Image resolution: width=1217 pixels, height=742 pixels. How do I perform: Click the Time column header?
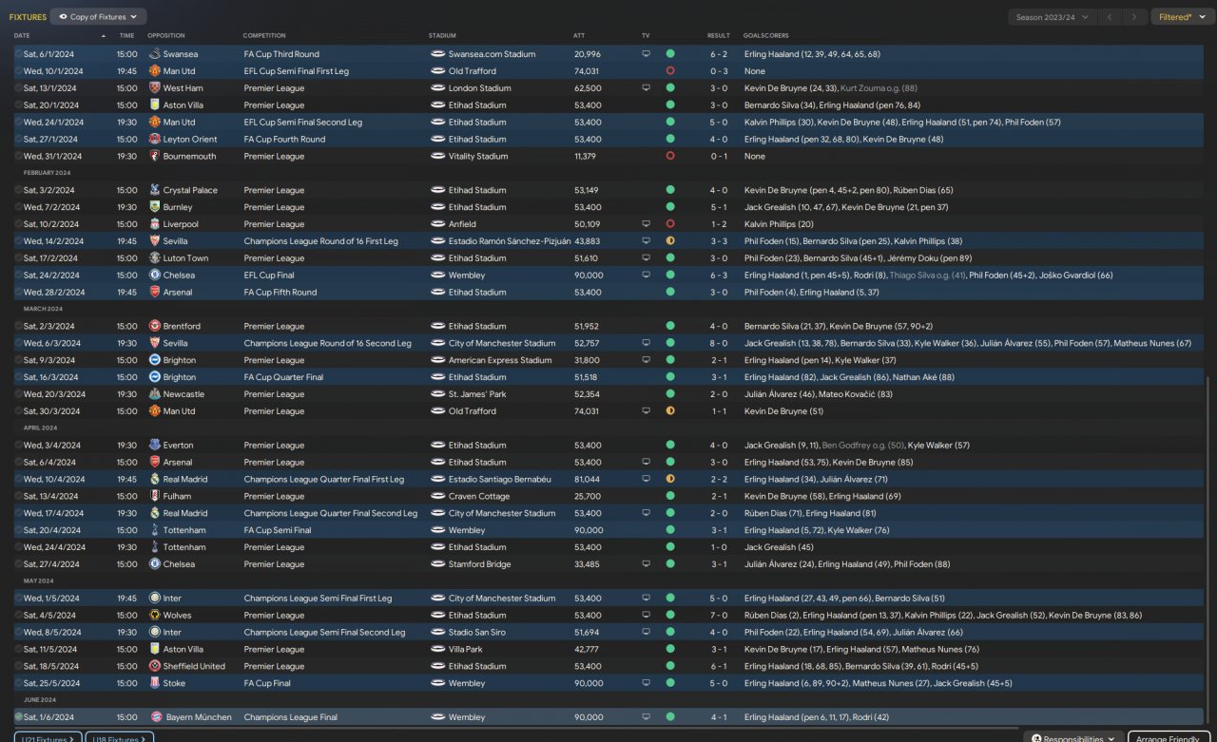(126, 36)
